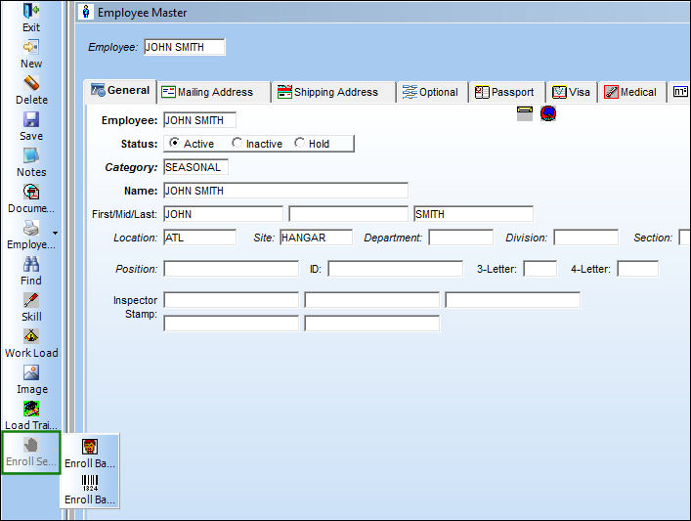Click the Last name field SMITH
Image resolution: width=691 pixels, height=521 pixels.
pos(474,214)
